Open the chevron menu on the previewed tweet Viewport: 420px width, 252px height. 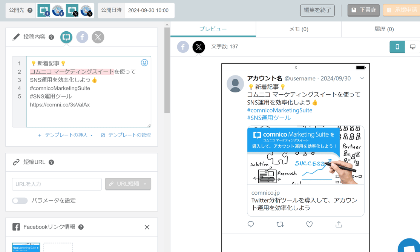pos(363,78)
